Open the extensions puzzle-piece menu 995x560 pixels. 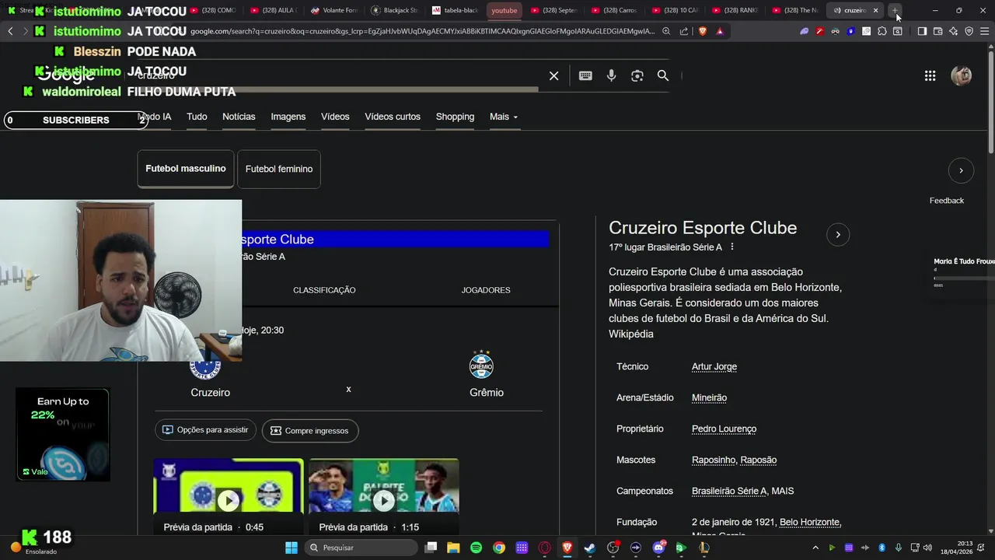(x=882, y=31)
